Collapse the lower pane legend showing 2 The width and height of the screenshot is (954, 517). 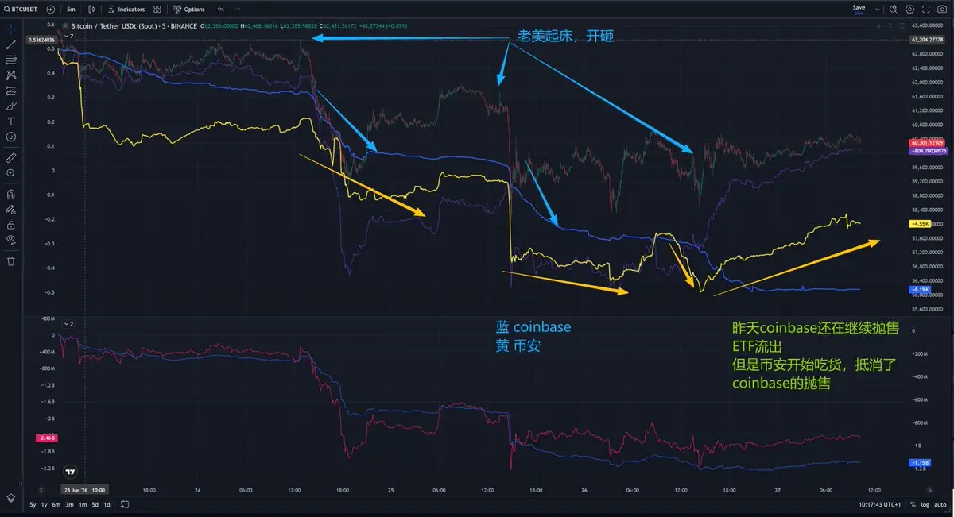[x=68, y=324]
